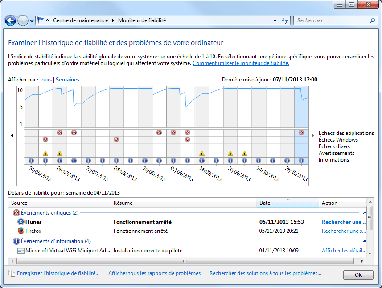Click 'Enregistrer l'historique de fiabilité...' link
Image resolution: width=382 pixels, height=288 pixels.
tap(58, 273)
